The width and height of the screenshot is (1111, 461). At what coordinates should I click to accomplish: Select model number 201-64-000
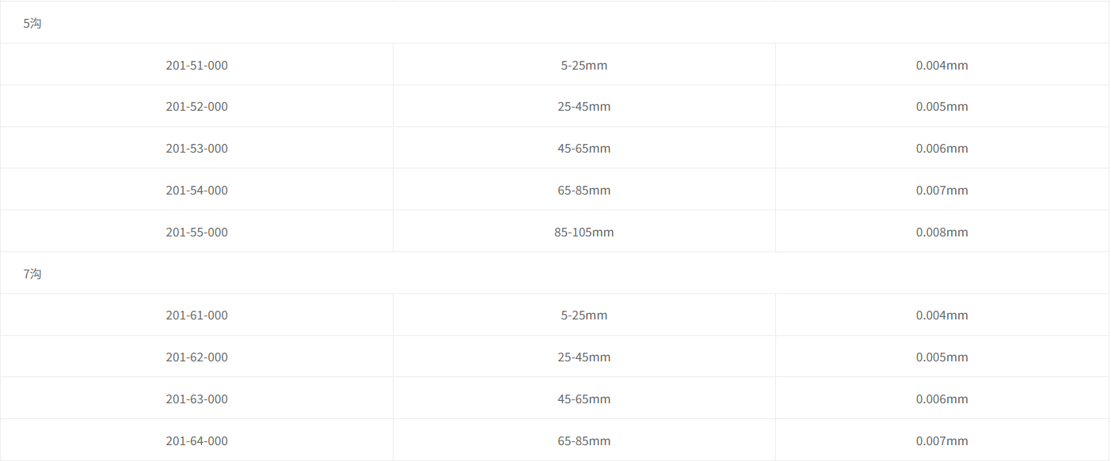(196, 441)
